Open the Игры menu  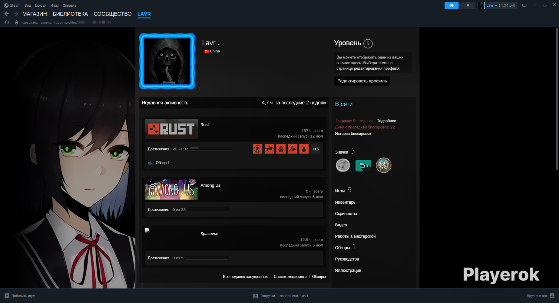[x=55, y=5]
